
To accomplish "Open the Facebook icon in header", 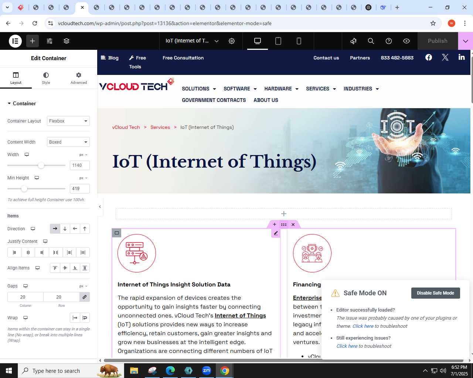I will pos(429,57).
